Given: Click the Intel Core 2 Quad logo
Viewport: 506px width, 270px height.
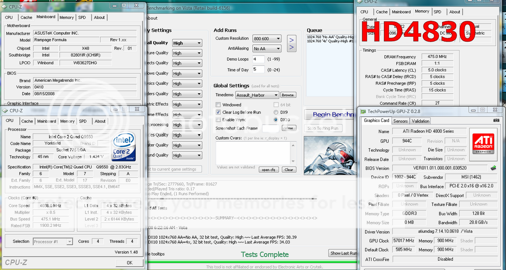Looking at the screenshot, I should [x=124, y=147].
